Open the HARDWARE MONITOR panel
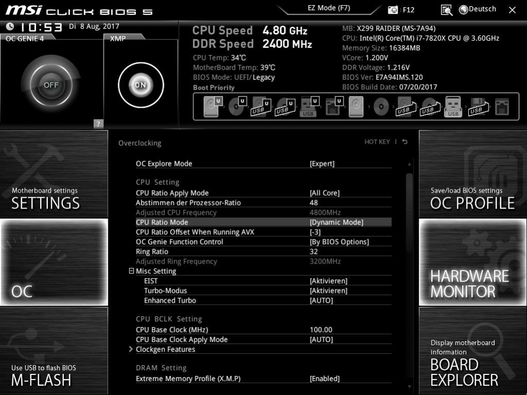Viewport: 527px width, 395px height. [x=473, y=262]
